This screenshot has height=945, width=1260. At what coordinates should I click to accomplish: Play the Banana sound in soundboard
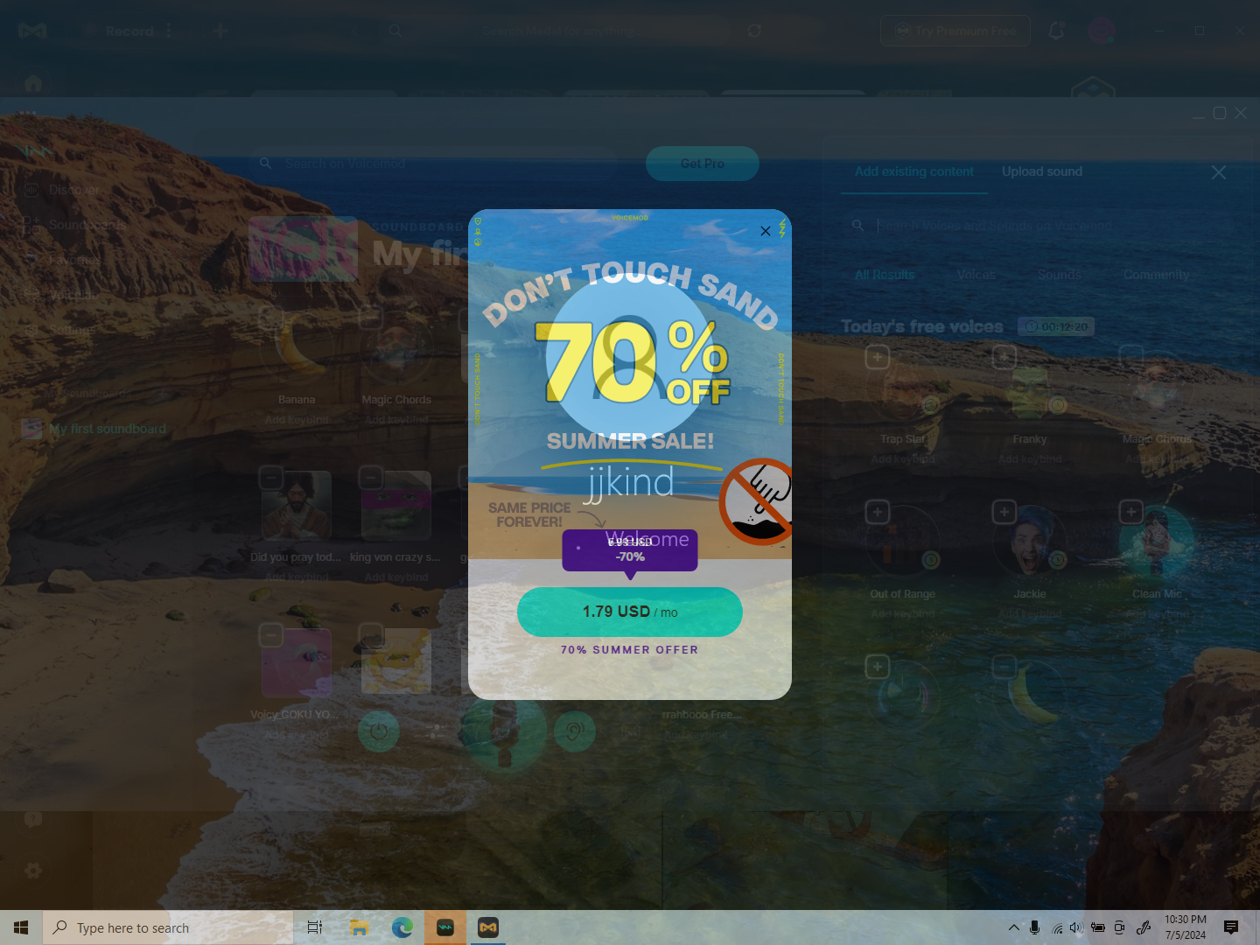[x=297, y=350]
